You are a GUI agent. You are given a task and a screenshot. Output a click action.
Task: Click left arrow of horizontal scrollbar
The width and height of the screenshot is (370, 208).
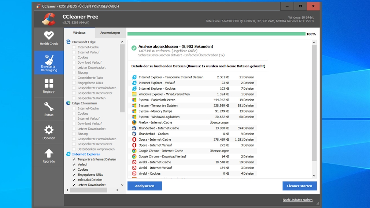pyautogui.click(x=67, y=190)
